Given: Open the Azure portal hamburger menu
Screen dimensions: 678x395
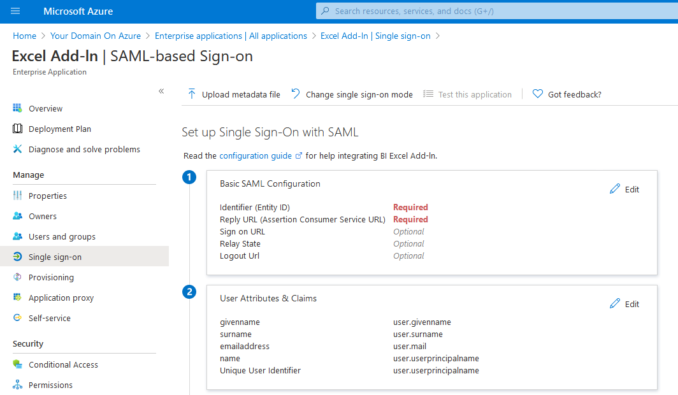Looking at the screenshot, I should pos(15,11).
